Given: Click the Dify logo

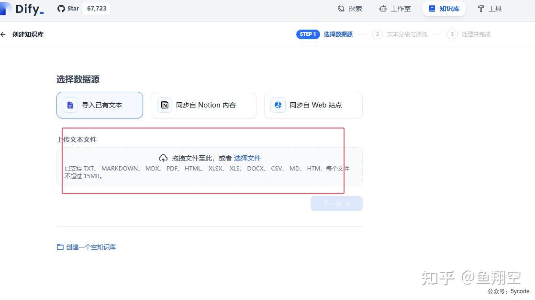Looking at the screenshot, I should coord(22,9).
